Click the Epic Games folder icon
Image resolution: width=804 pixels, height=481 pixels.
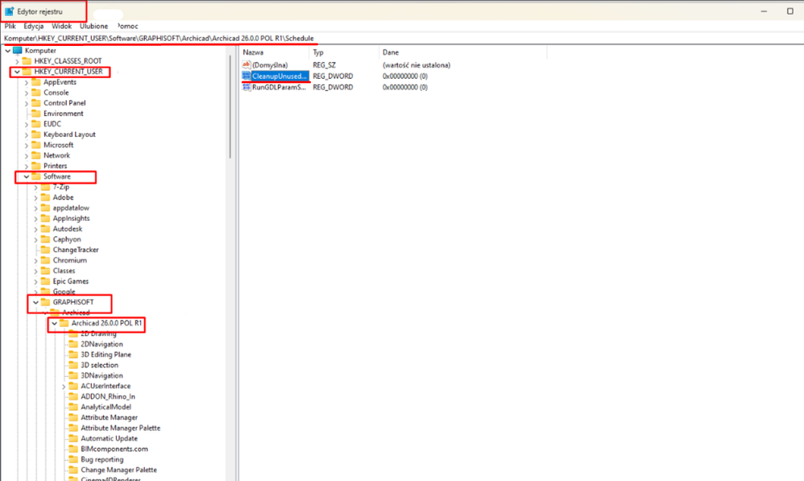(45, 281)
